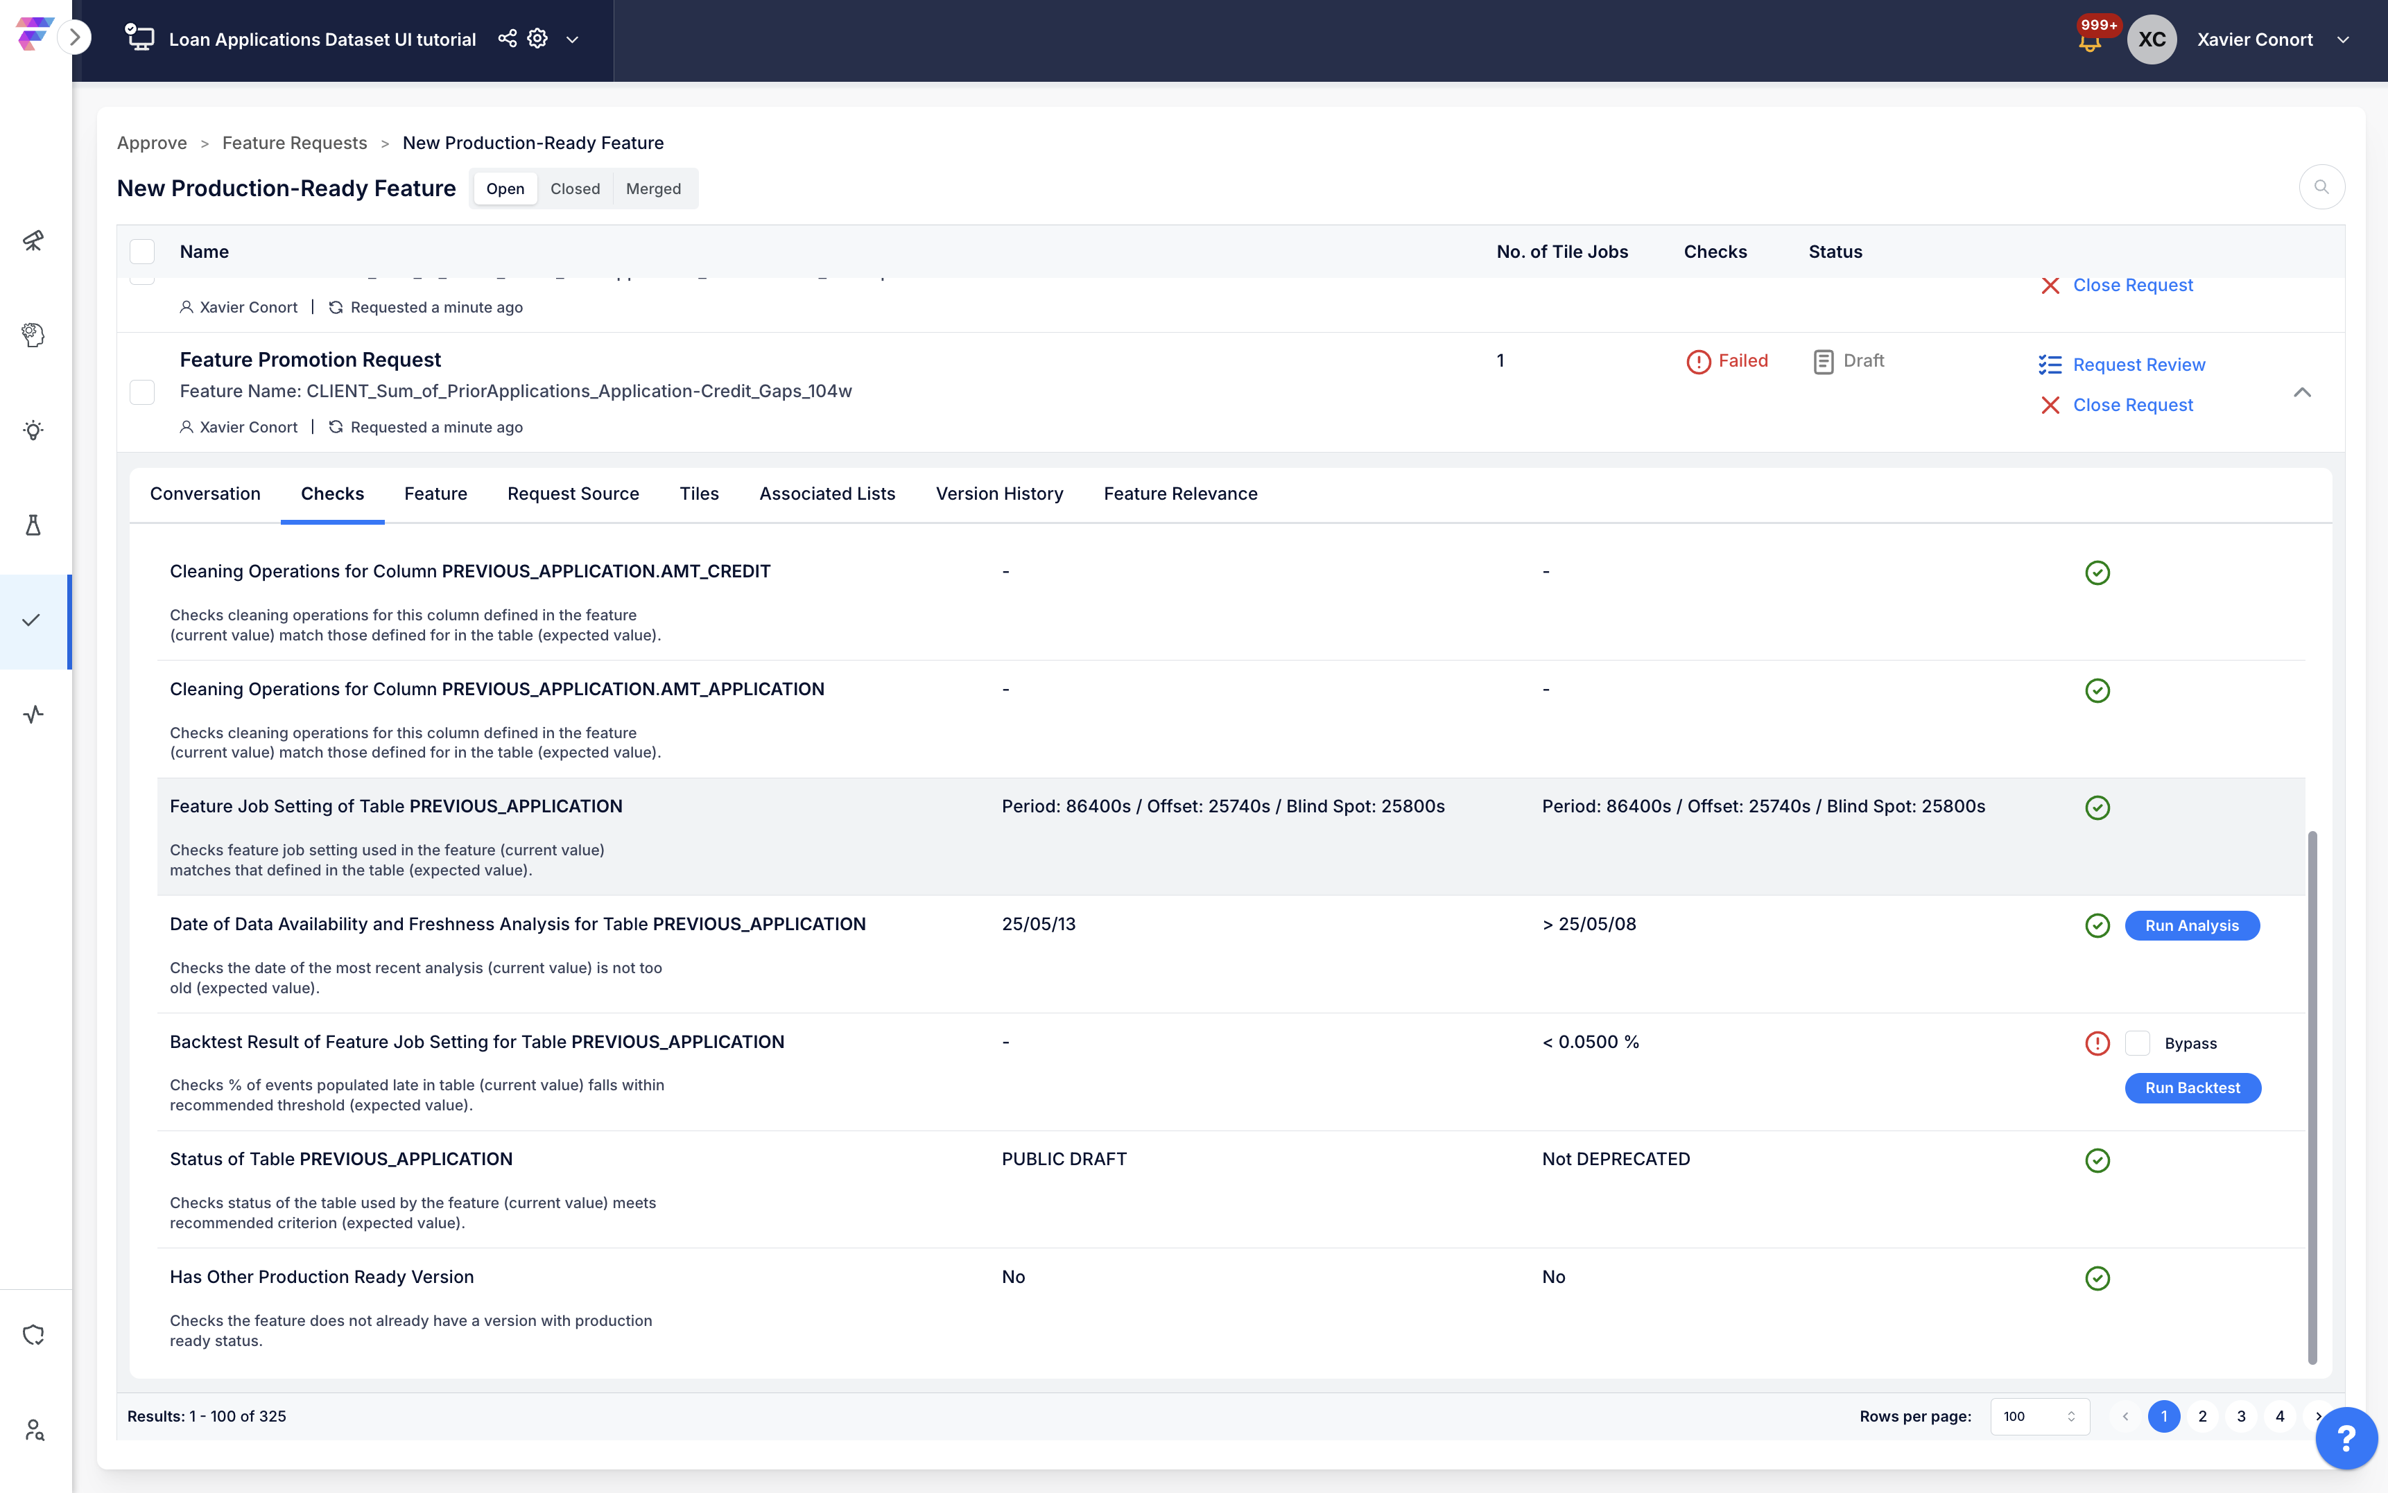2388x1493 pixels.
Task: Click the share icon next to catalog name
Action: tap(507, 39)
